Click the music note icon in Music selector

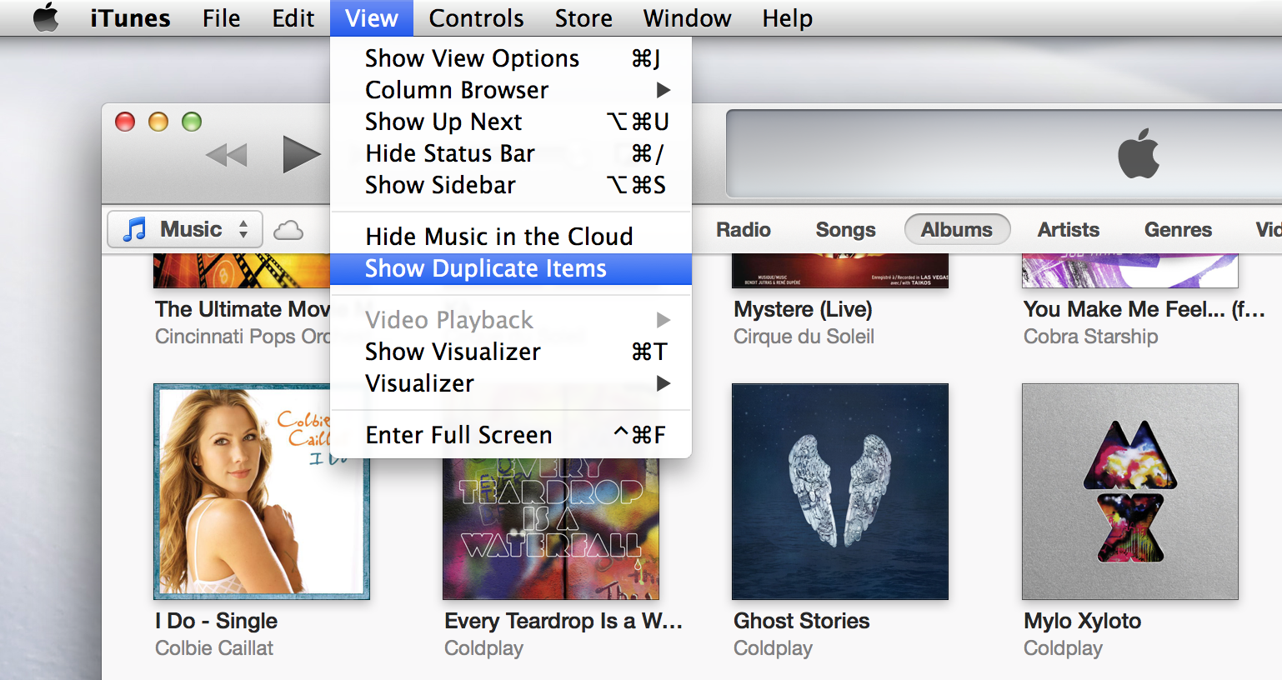(134, 229)
